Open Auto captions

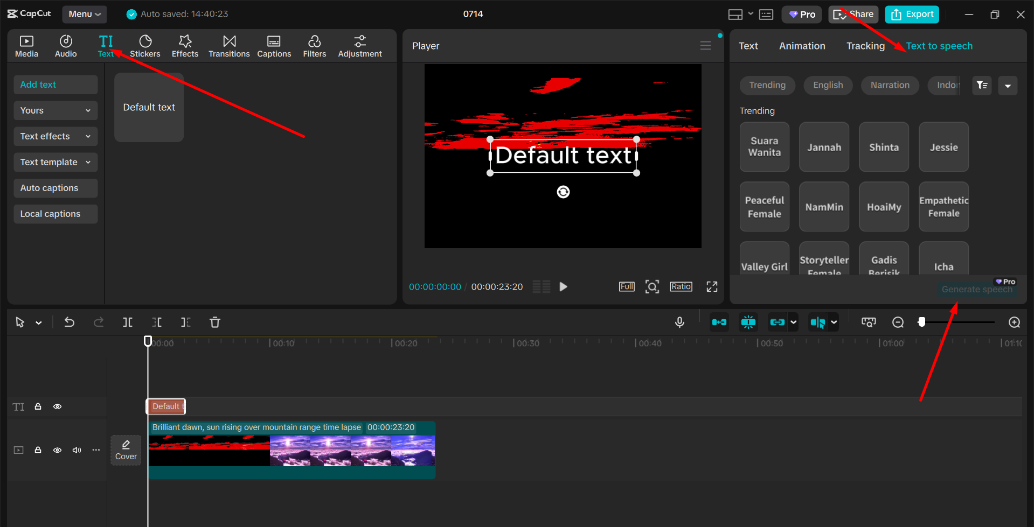55,188
